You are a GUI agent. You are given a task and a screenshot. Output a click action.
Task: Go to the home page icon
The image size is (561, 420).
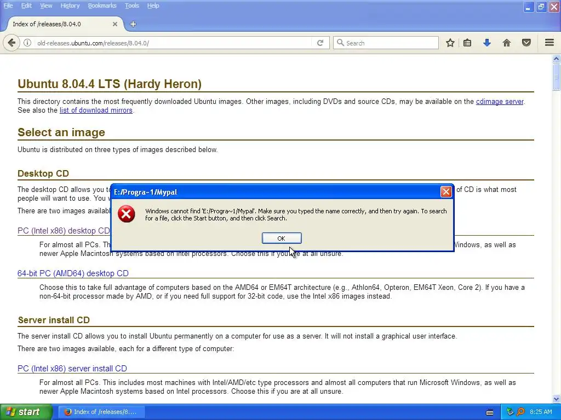point(507,43)
